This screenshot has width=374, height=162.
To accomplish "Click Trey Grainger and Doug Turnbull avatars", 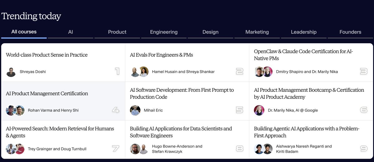I will [15, 149].
